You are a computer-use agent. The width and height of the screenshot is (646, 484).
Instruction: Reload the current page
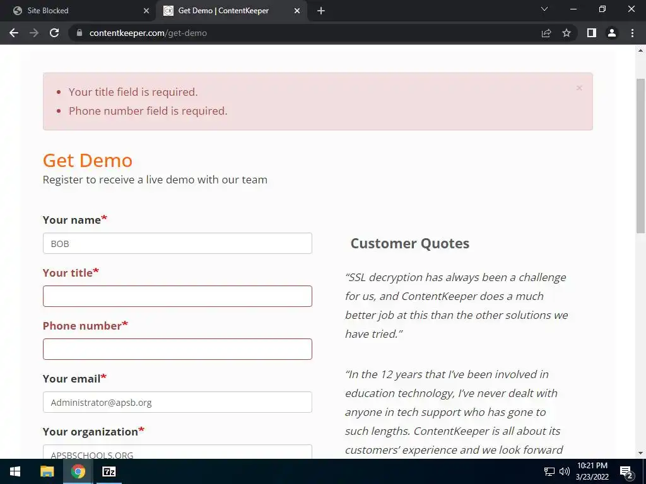click(x=54, y=33)
